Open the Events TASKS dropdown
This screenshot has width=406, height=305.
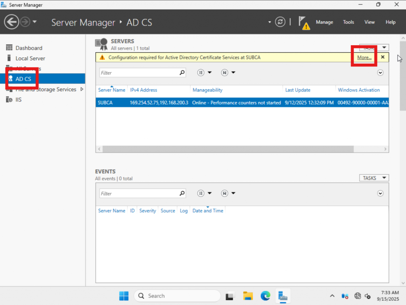(x=373, y=178)
